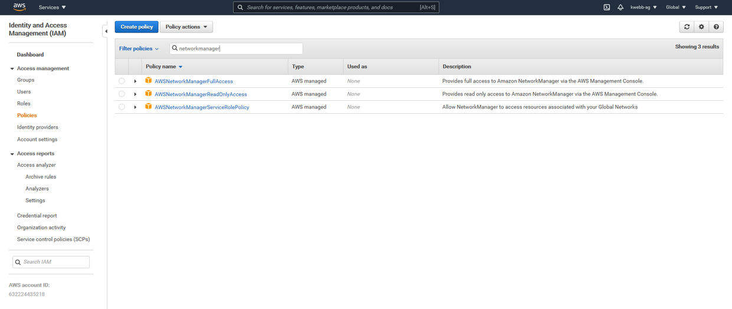Click the AWS logo home icon
Viewport: 732px width, 309px height.
[19, 7]
